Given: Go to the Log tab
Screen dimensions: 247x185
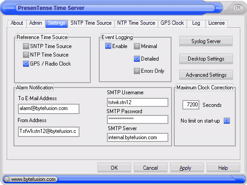Looking at the screenshot, I should [x=196, y=23].
